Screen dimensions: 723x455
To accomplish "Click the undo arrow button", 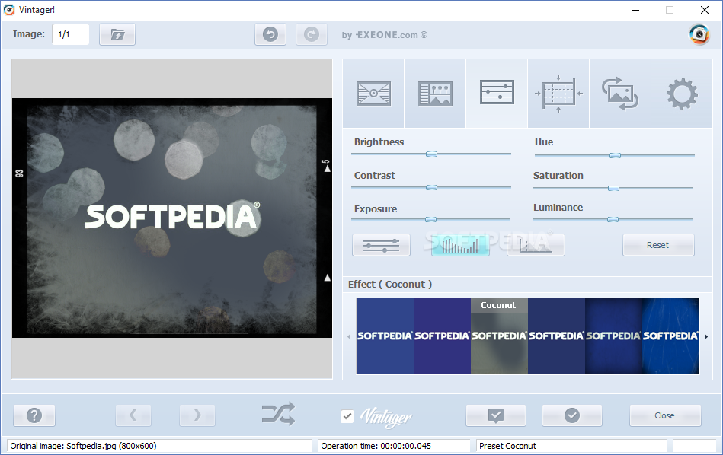I will pos(270,34).
